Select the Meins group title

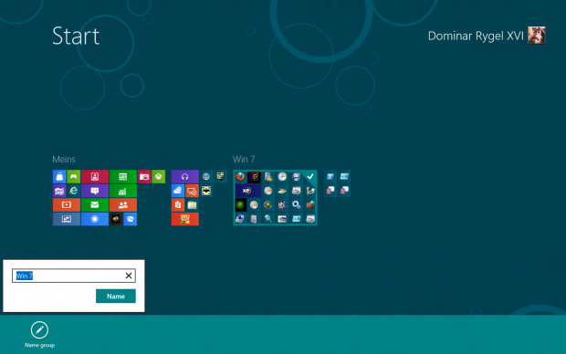[64, 159]
